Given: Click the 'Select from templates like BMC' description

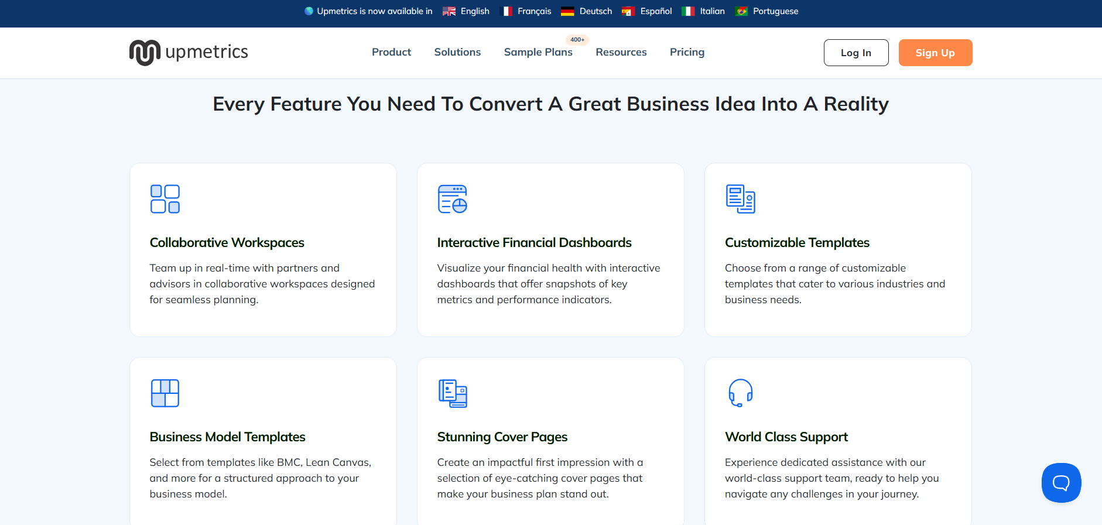Looking at the screenshot, I should coord(260,478).
